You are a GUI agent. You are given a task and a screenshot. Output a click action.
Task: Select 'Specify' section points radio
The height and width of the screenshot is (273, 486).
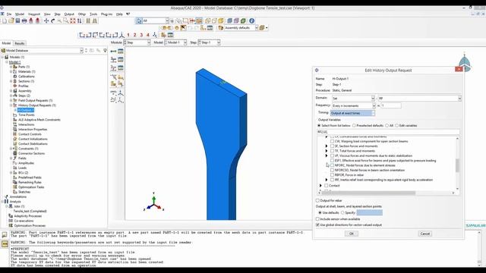pyautogui.click(x=342, y=212)
